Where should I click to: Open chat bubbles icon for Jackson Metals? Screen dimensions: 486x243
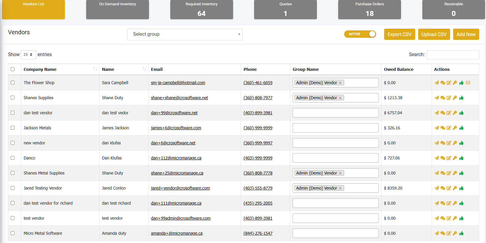pos(443,128)
